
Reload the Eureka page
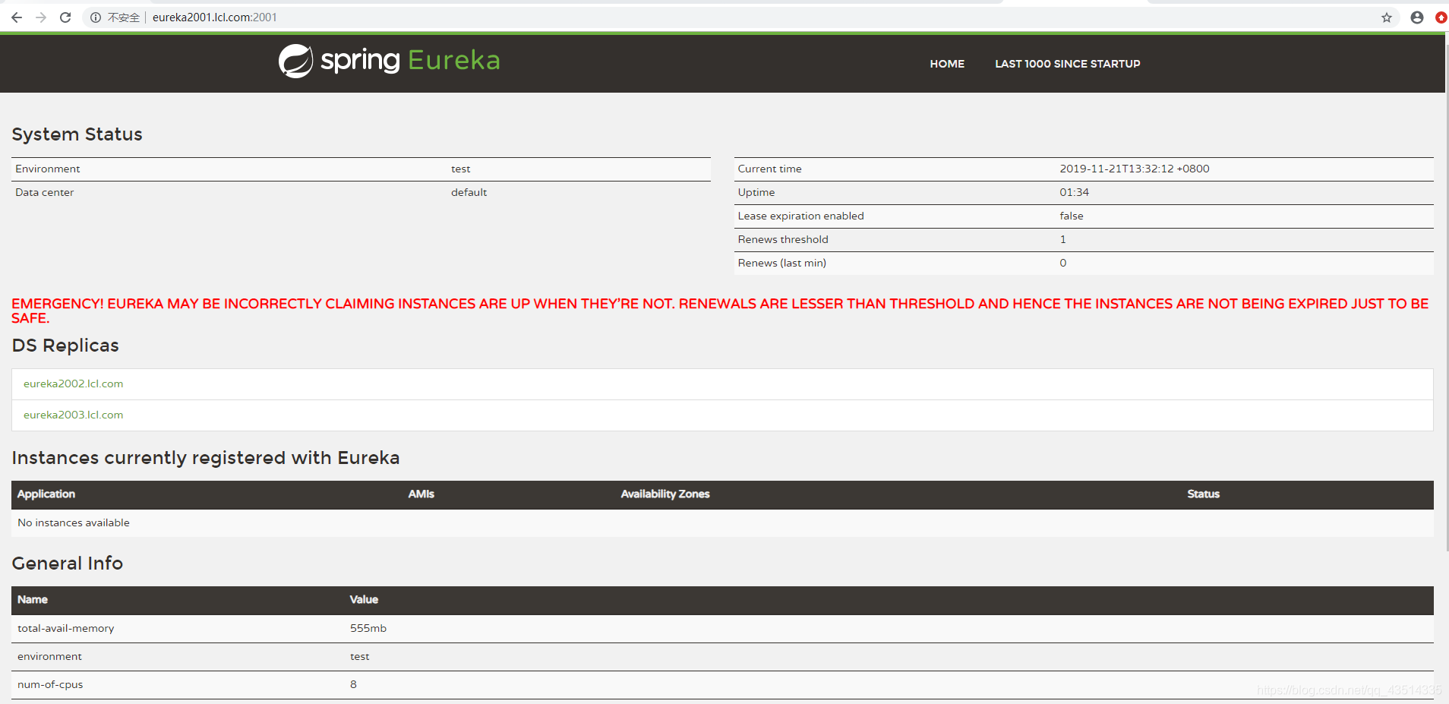[65, 17]
